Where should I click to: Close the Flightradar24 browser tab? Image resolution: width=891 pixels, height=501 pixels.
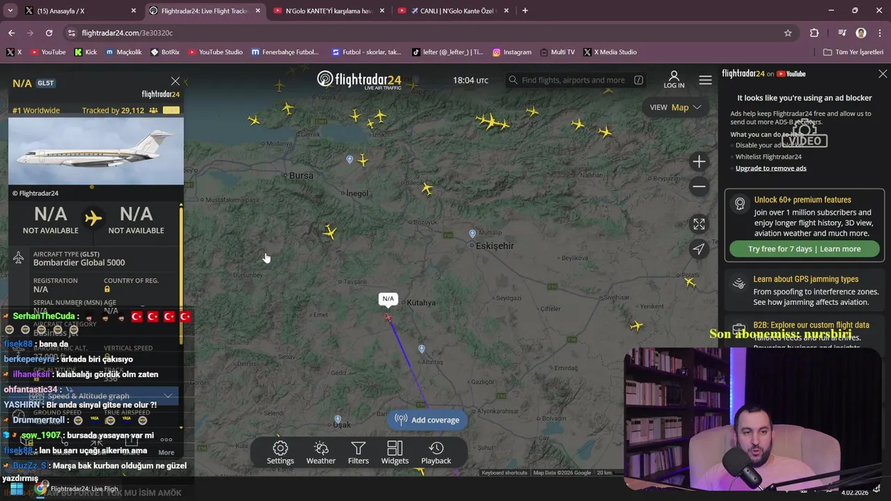(x=258, y=10)
